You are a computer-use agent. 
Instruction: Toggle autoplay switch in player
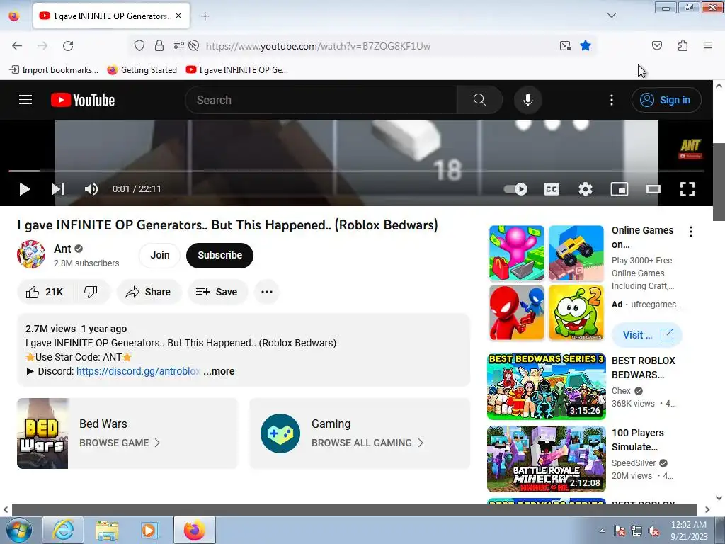click(515, 188)
